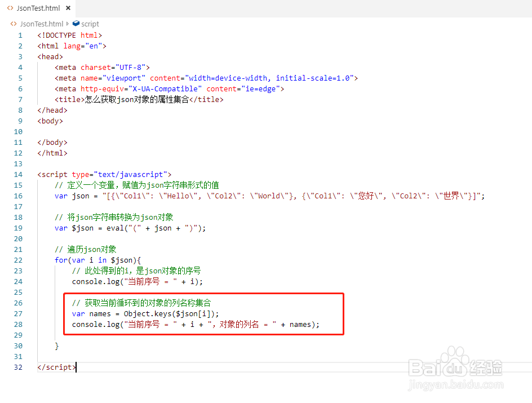Click the closing brace on line 30
The image size is (532, 403).
click(57, 346)
